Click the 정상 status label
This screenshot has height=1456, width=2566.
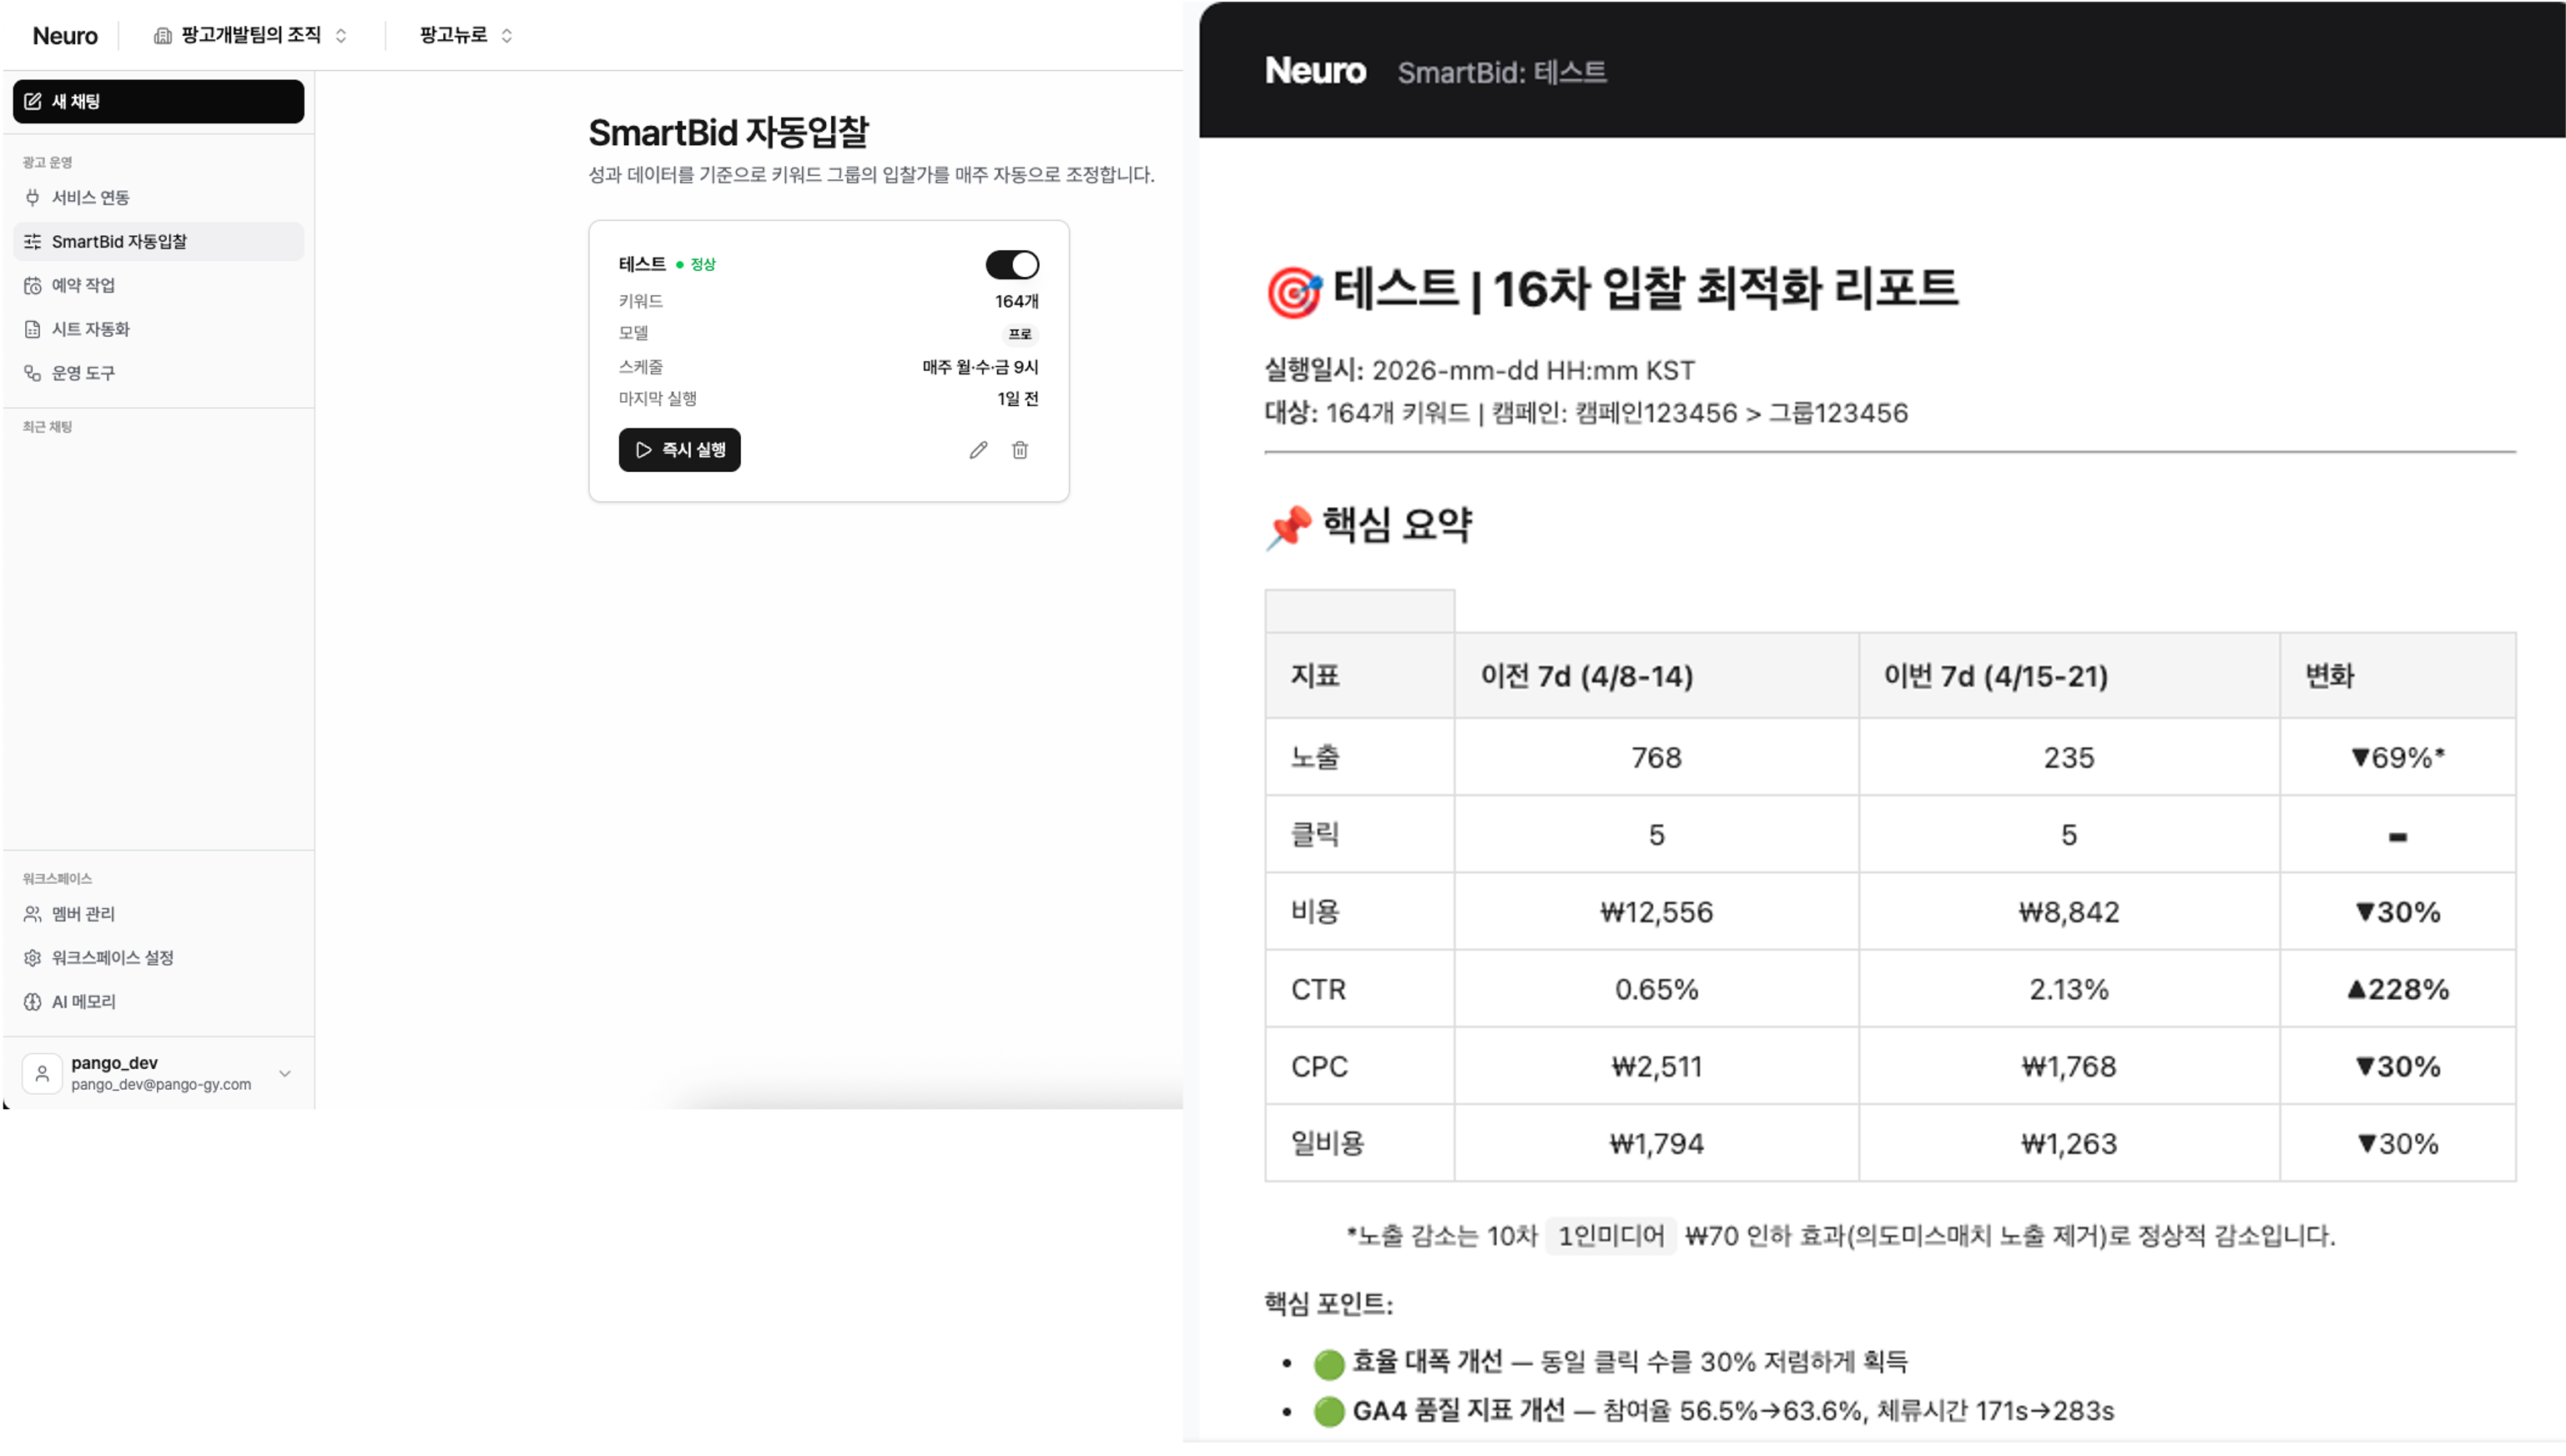point(703,265)
